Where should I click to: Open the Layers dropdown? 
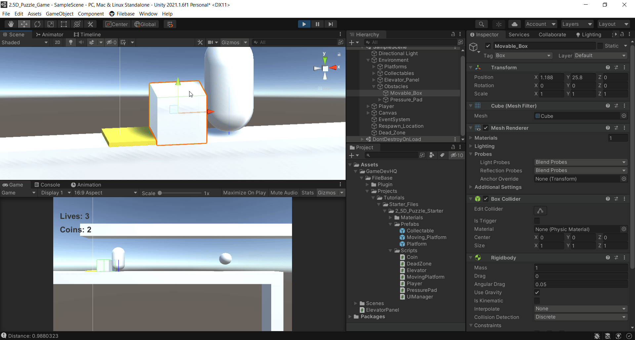(577, 24)
